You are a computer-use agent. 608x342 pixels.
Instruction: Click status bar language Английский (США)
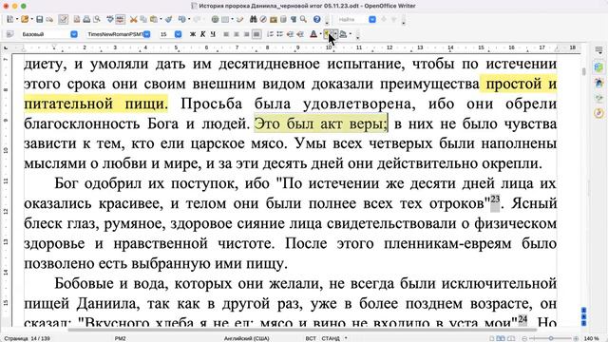(x=247, y=338)
